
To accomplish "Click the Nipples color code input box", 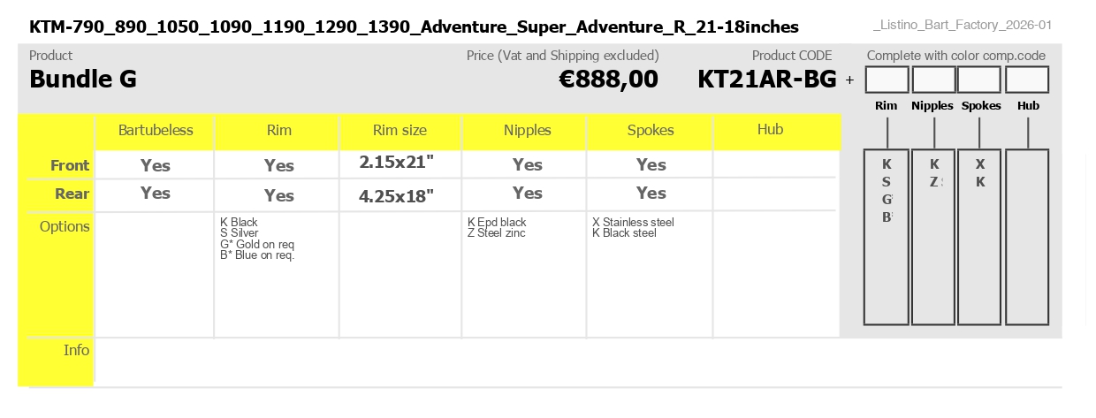I will (933, 80).
